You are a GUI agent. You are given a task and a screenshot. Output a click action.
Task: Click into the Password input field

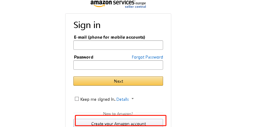click(118, 65)
